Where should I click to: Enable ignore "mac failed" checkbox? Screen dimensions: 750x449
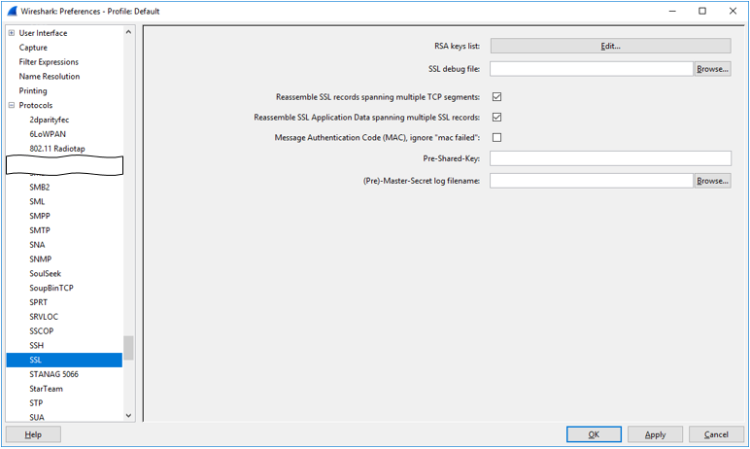click(x=497, y=138)
